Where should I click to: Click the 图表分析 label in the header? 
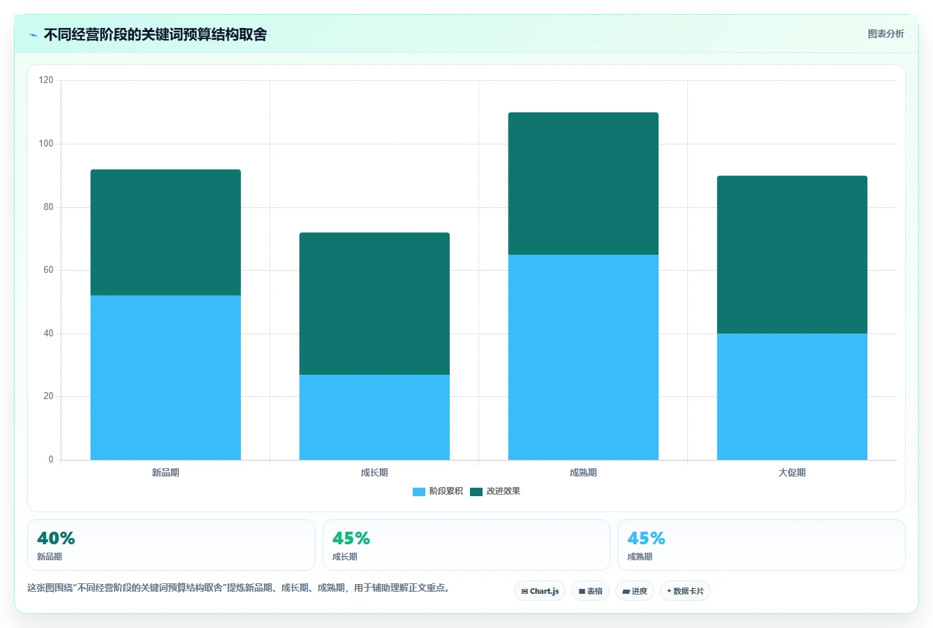886,33
